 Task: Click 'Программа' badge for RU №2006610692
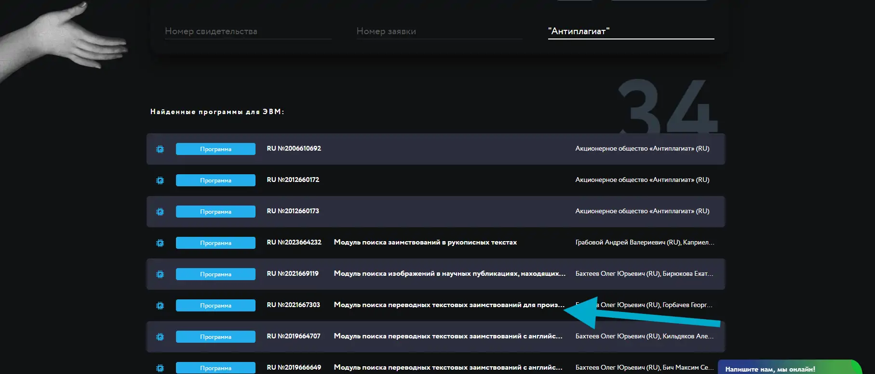(x=215, y=149)
